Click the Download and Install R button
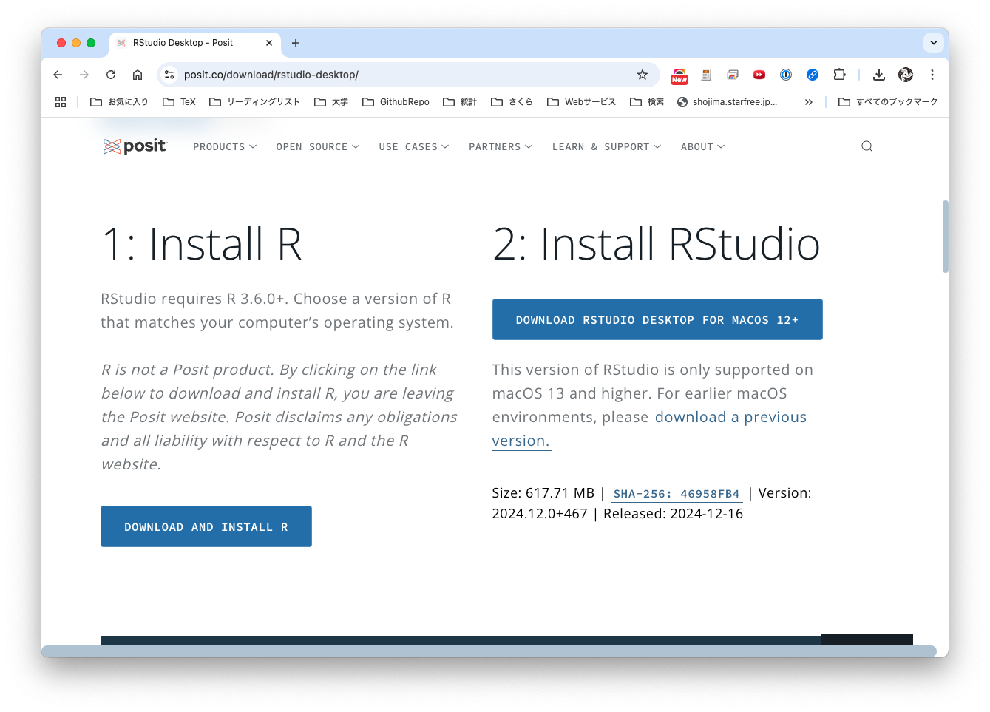Image resolution: width=990 pixels, height=712 pixels. pos(206,526)
